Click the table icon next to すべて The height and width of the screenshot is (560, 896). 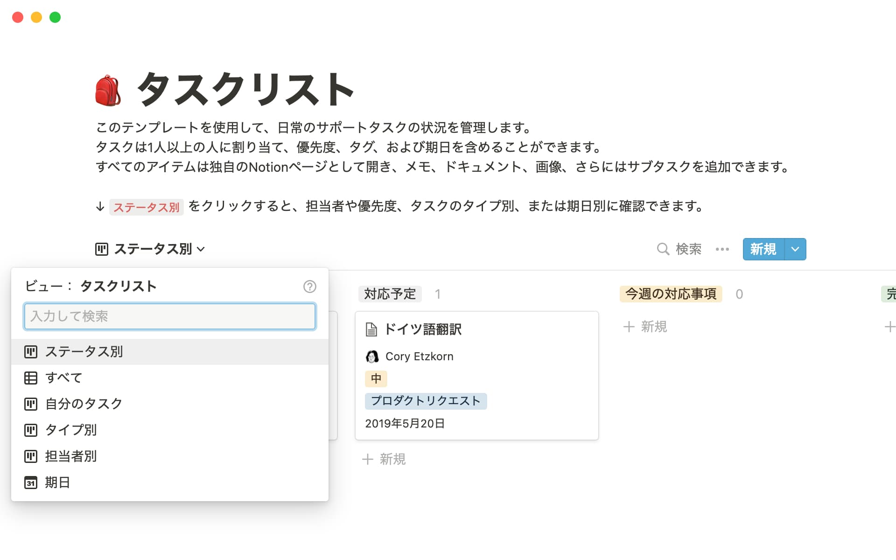coord(31,378)
